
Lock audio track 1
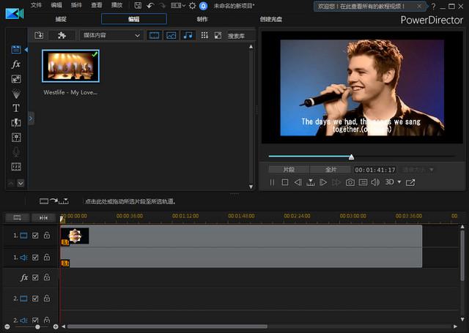(47, 257)
